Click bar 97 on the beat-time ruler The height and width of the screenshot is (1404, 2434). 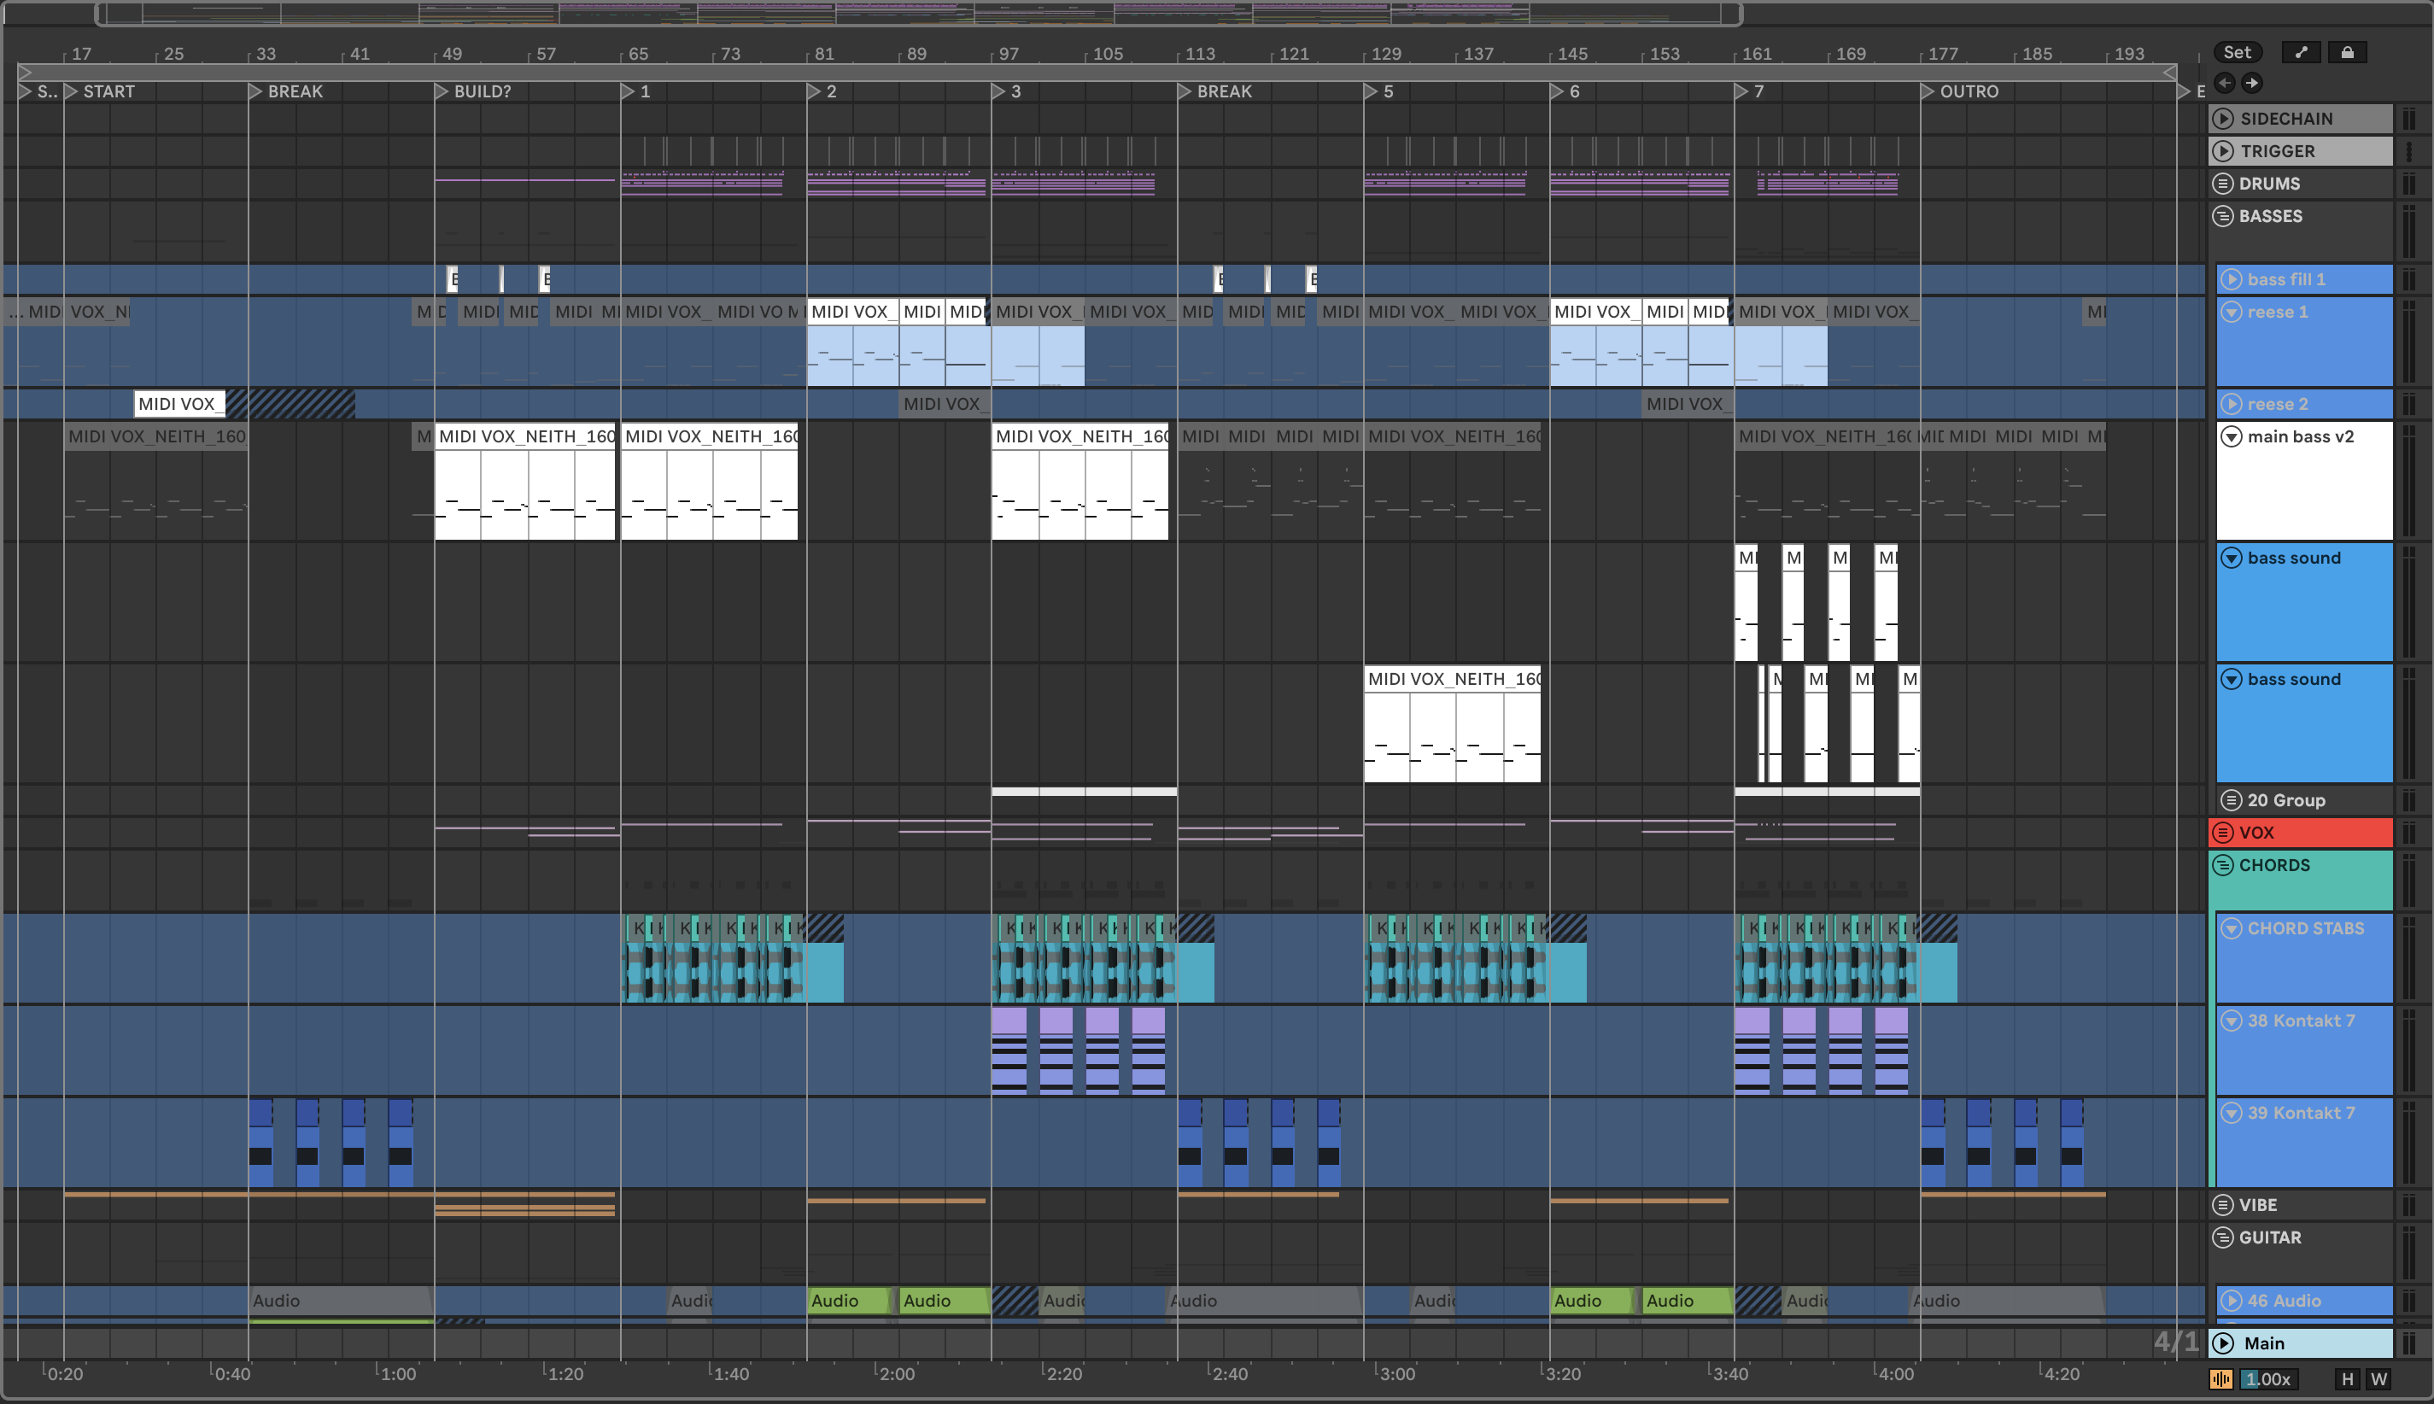tap(1009, 54)
